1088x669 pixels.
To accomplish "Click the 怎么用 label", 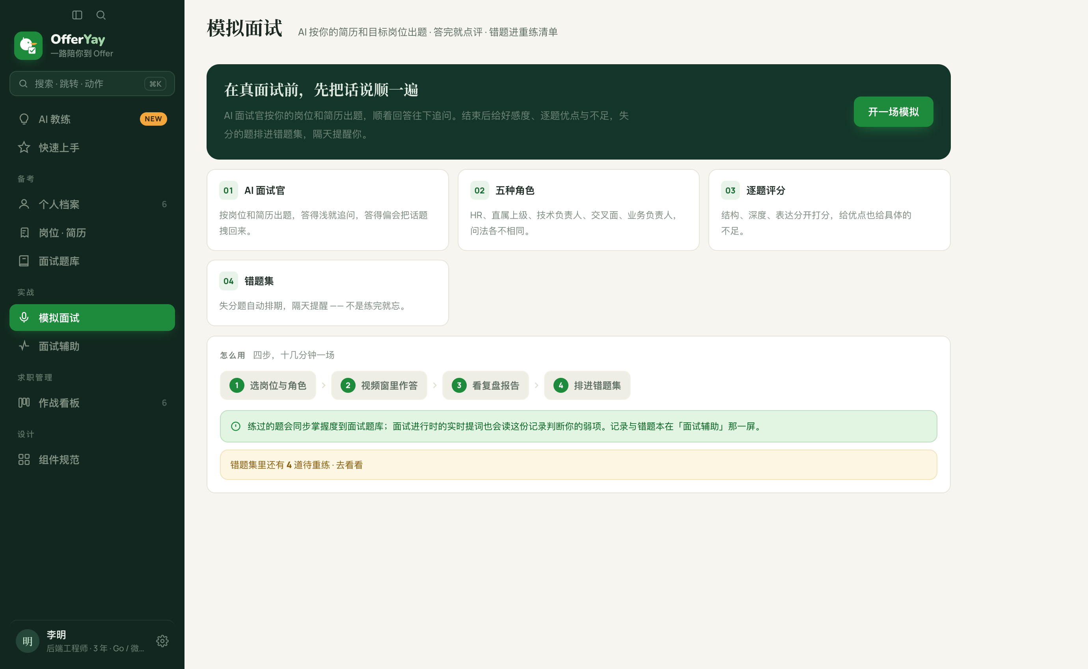I will [233, 355].
